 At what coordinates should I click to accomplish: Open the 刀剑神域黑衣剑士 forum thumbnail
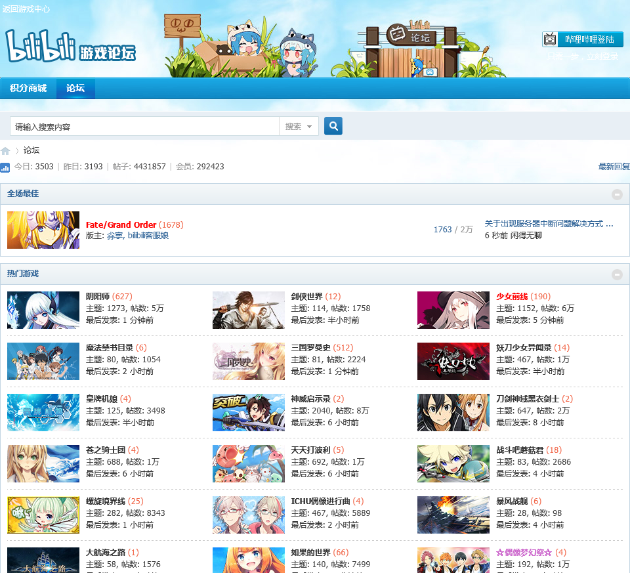tap(453, 412)
